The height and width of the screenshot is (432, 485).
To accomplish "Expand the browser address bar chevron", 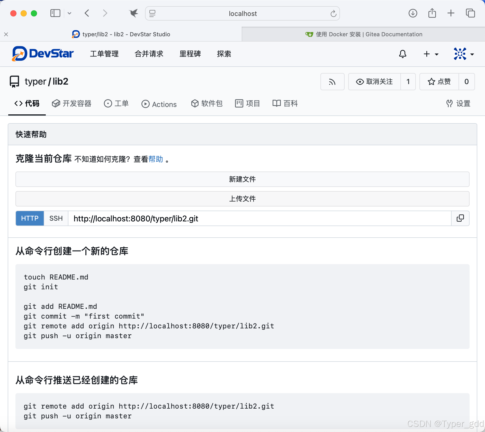I will (x=69, y=13).
